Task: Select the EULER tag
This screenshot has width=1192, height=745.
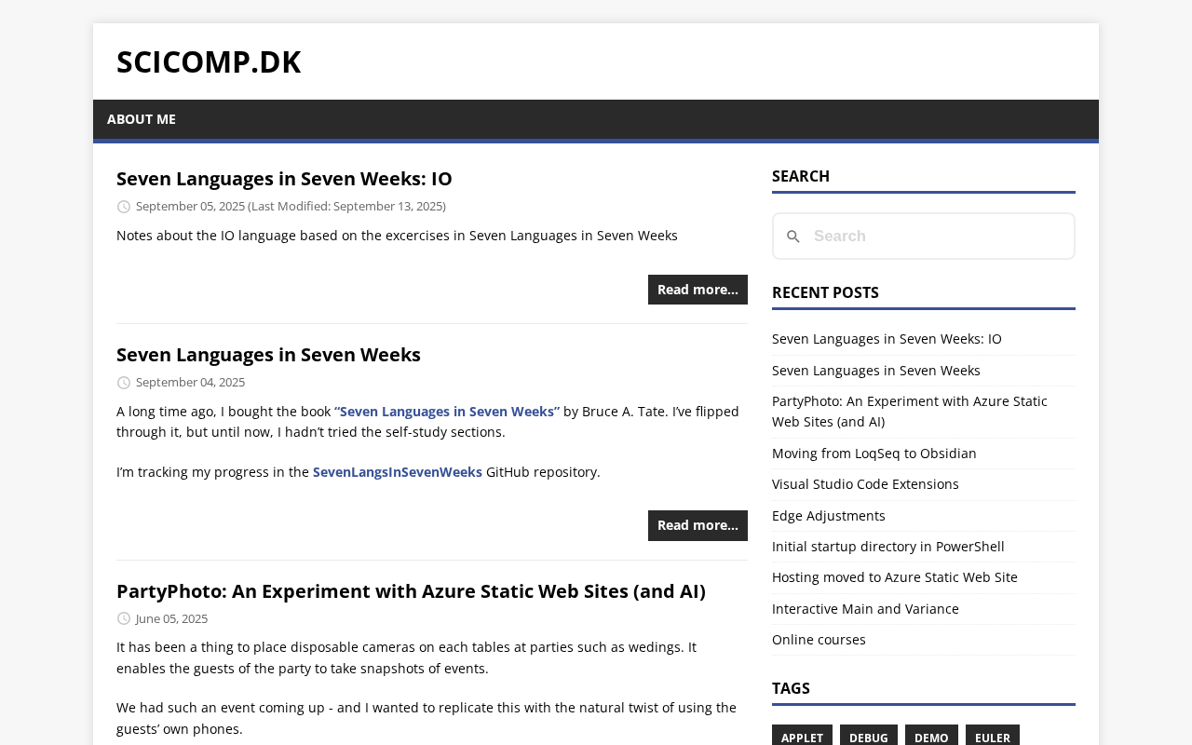Action: 993,737
